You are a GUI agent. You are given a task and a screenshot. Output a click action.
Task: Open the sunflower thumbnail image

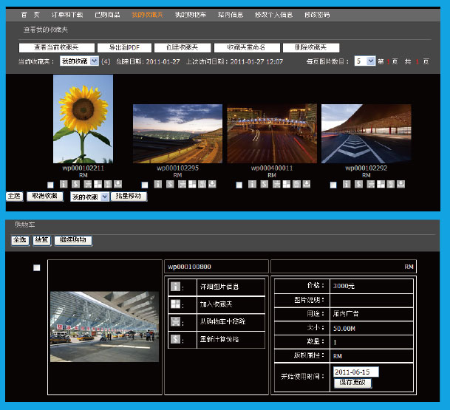click(83, 119)
